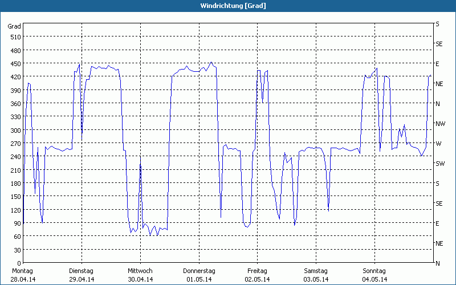Pick the 270 tick on the left axis
This screenshot has height=285, width=456.
pyautogui.click(x=14, y=144)
